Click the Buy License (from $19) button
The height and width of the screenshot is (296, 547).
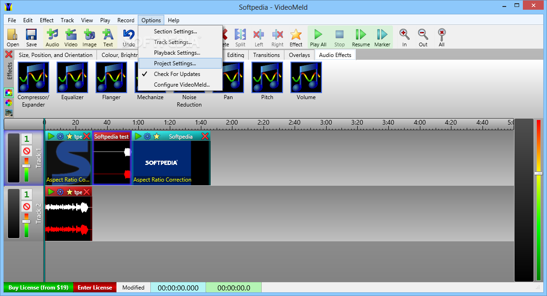pyautogui.click(x=39, y=288)
